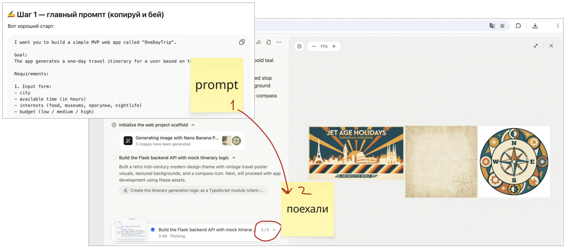Collapse the Build the Flask backend API step
Viewport: 566px width, 249px height.
(x=234, y=158)
